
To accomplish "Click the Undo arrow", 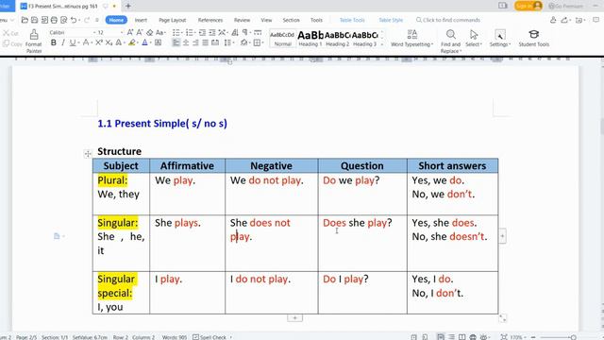I will 74,20.
